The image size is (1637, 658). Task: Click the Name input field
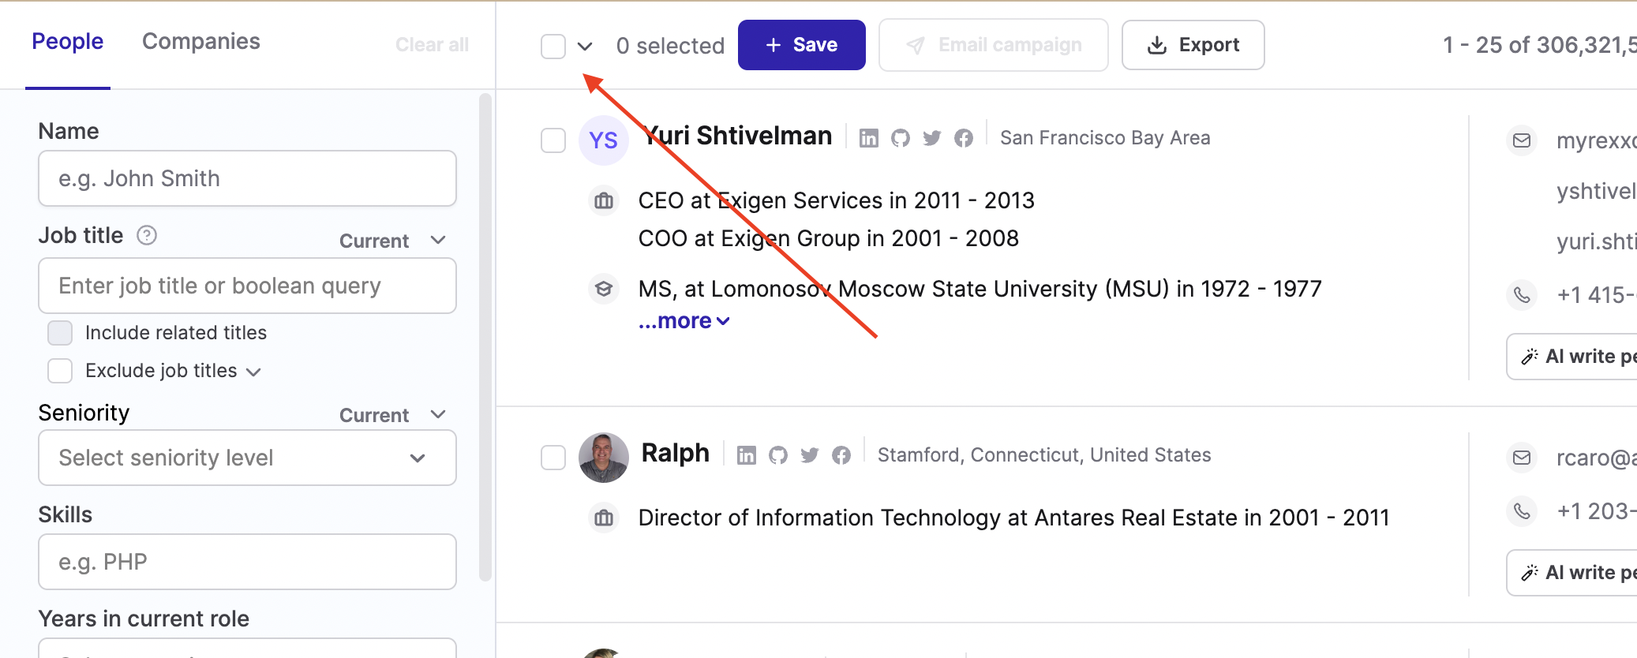click(247, 178)
